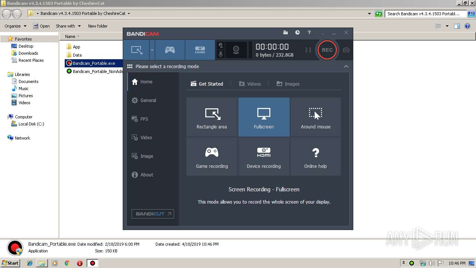Choose Device recording tile
The image size is (476, 268).
[x=264, y=157]
